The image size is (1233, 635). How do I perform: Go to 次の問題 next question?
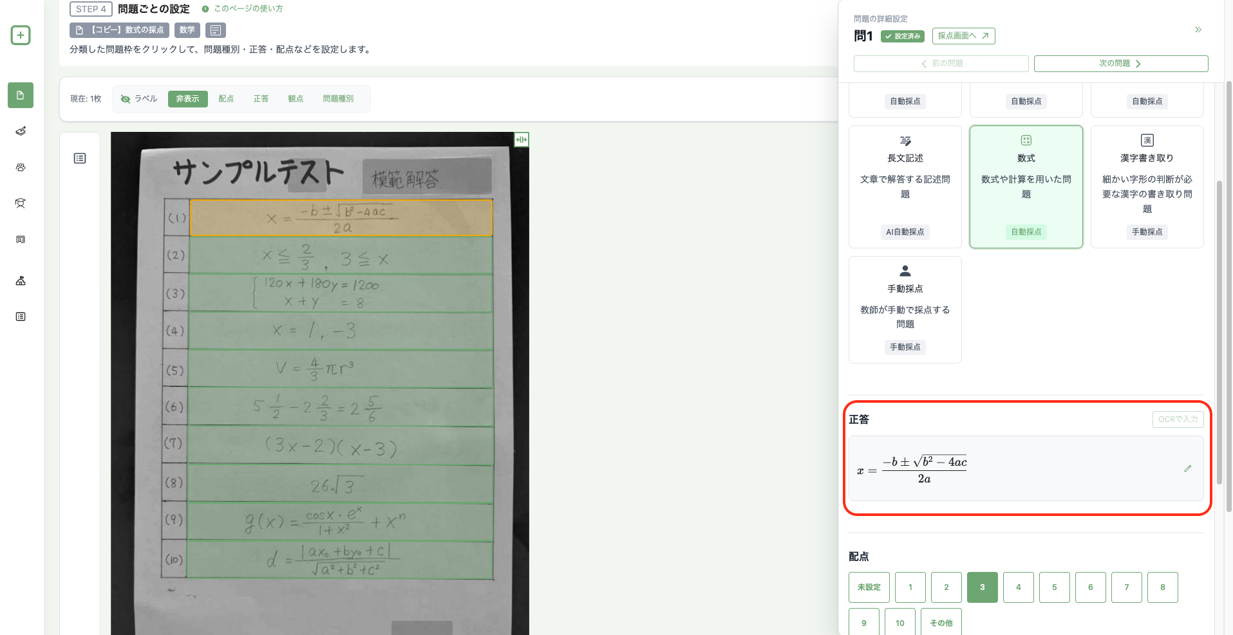tap(1121, 64)
